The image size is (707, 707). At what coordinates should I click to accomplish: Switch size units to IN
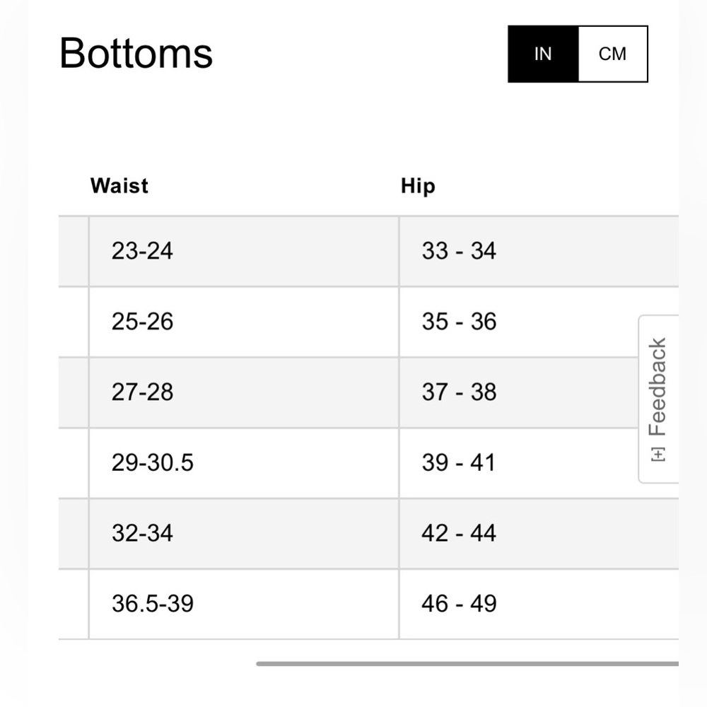click(x=543, y=54)
